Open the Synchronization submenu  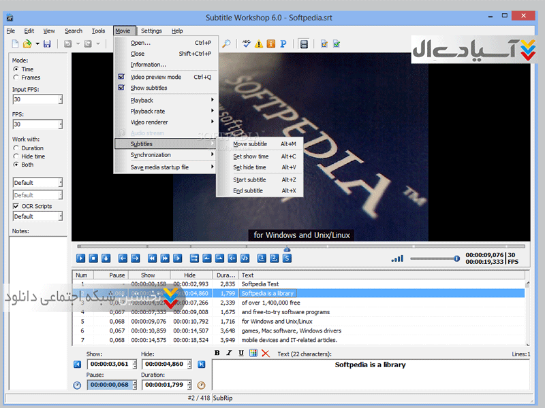point(163,155)
